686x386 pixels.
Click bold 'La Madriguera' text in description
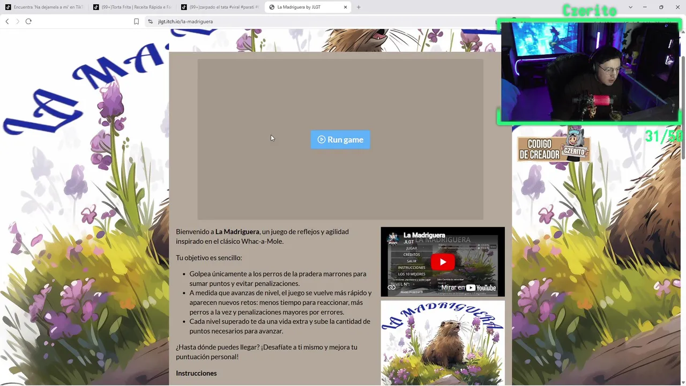(x=237, y=232)
